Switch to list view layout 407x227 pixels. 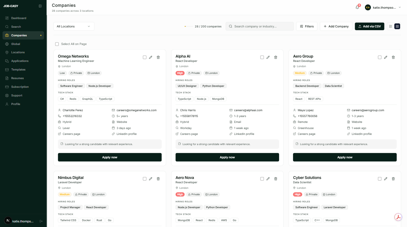tap(391, 26)
